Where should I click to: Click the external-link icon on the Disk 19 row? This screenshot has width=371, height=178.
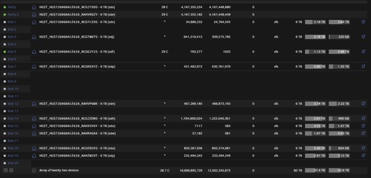pos(363,155)
